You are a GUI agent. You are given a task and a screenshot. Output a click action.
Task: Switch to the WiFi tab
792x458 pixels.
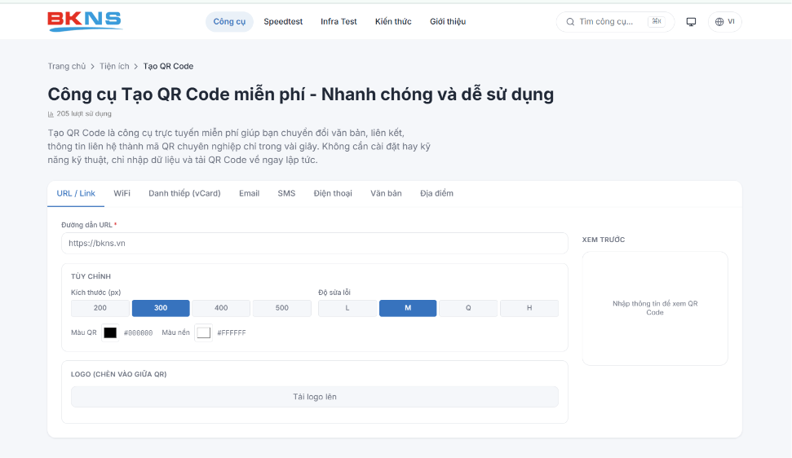[122, 193]
